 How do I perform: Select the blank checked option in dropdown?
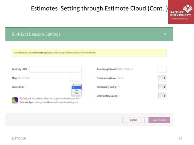tap(76, 87)
